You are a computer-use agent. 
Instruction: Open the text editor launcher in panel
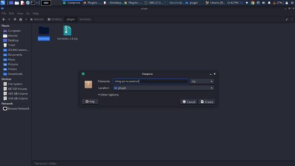click(x=23, y=3)
